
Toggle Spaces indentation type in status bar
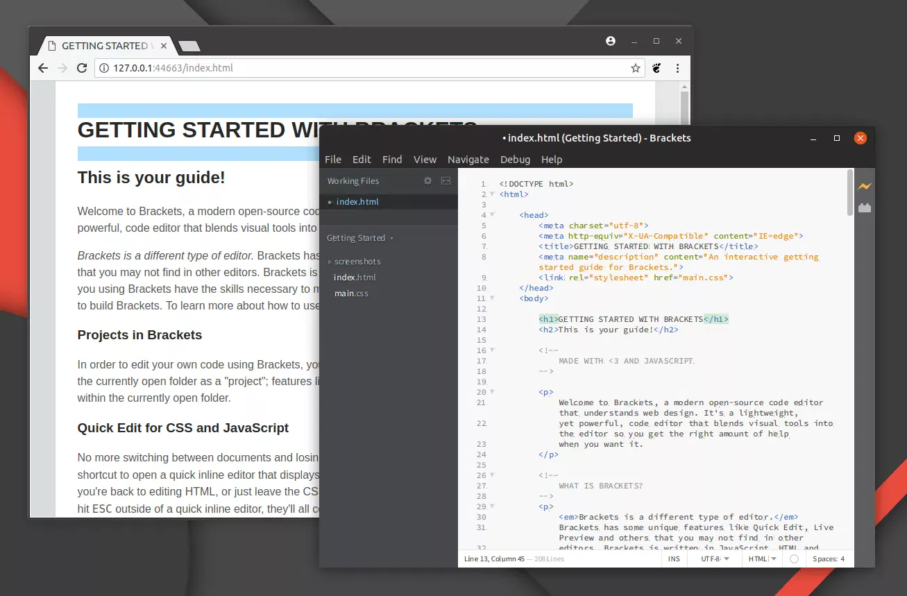pos(828,559)
